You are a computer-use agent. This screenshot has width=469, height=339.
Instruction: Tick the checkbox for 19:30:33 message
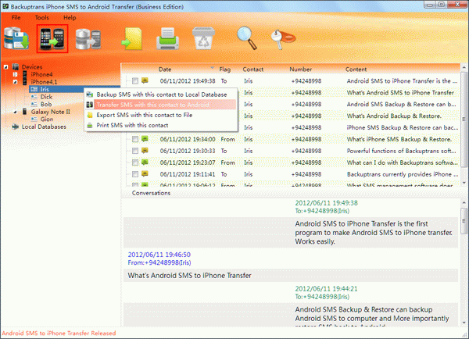pos(135,151)
